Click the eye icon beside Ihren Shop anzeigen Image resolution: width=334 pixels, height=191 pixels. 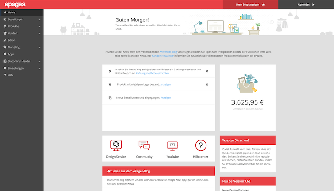[263, 4]
